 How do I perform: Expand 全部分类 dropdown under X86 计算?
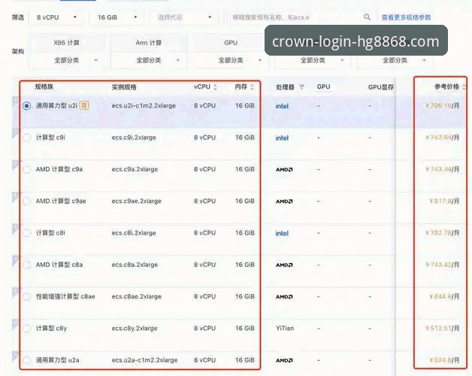[x=67, y=60]
